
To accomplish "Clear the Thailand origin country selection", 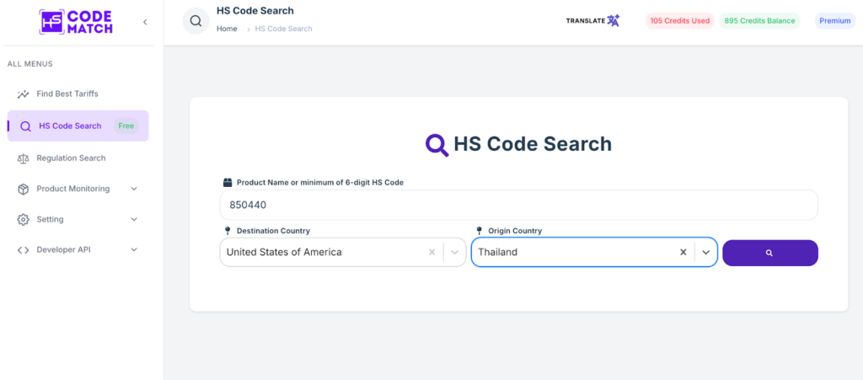I will [683, 252].
